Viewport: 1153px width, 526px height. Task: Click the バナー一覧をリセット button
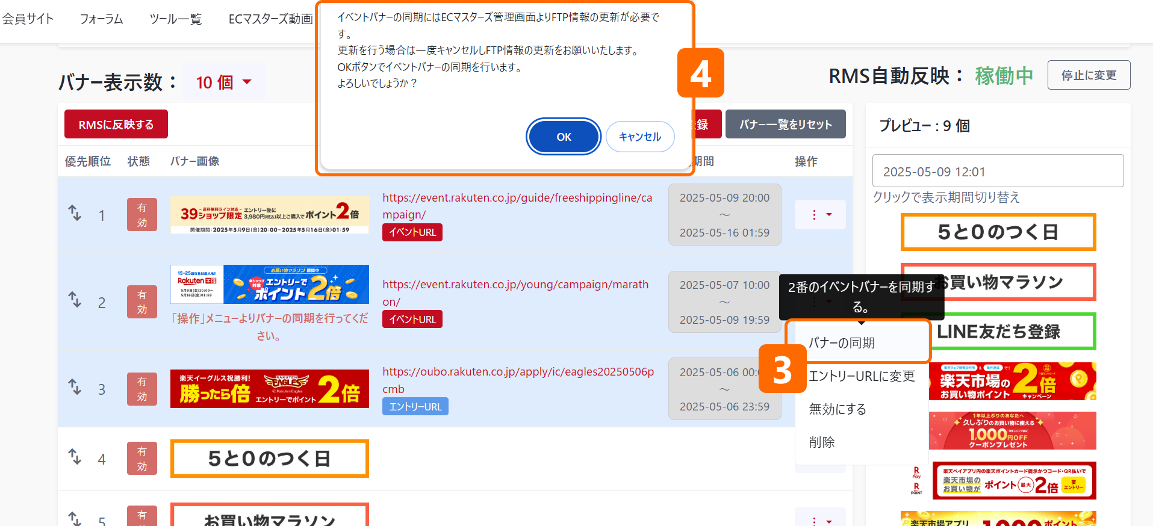786,124
